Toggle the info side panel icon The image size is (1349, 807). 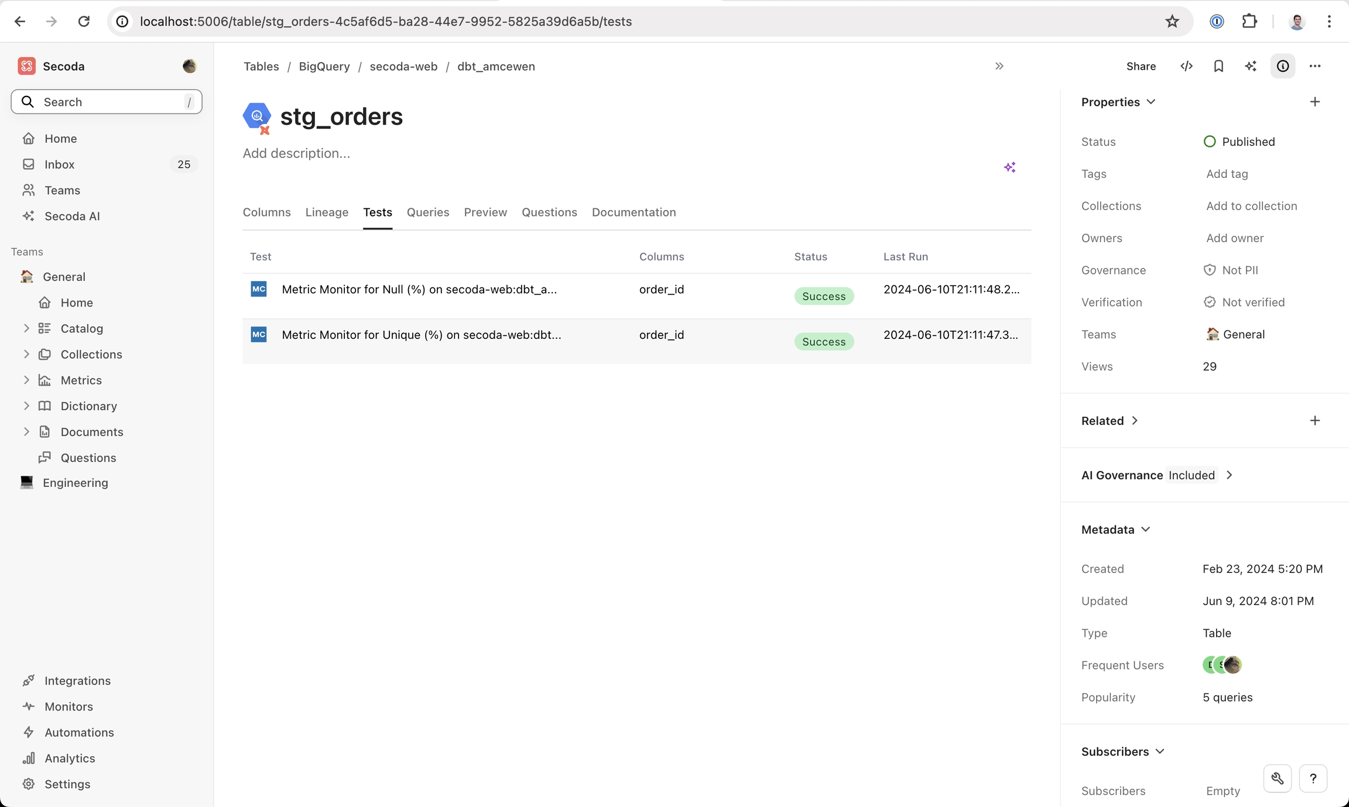click(1282, 66)
